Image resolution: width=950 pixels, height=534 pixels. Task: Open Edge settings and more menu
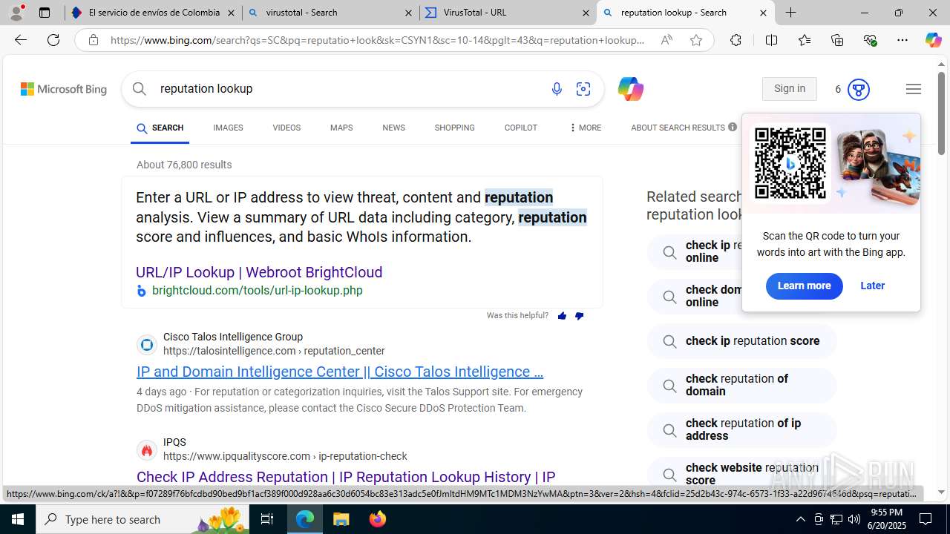point(902,40)
